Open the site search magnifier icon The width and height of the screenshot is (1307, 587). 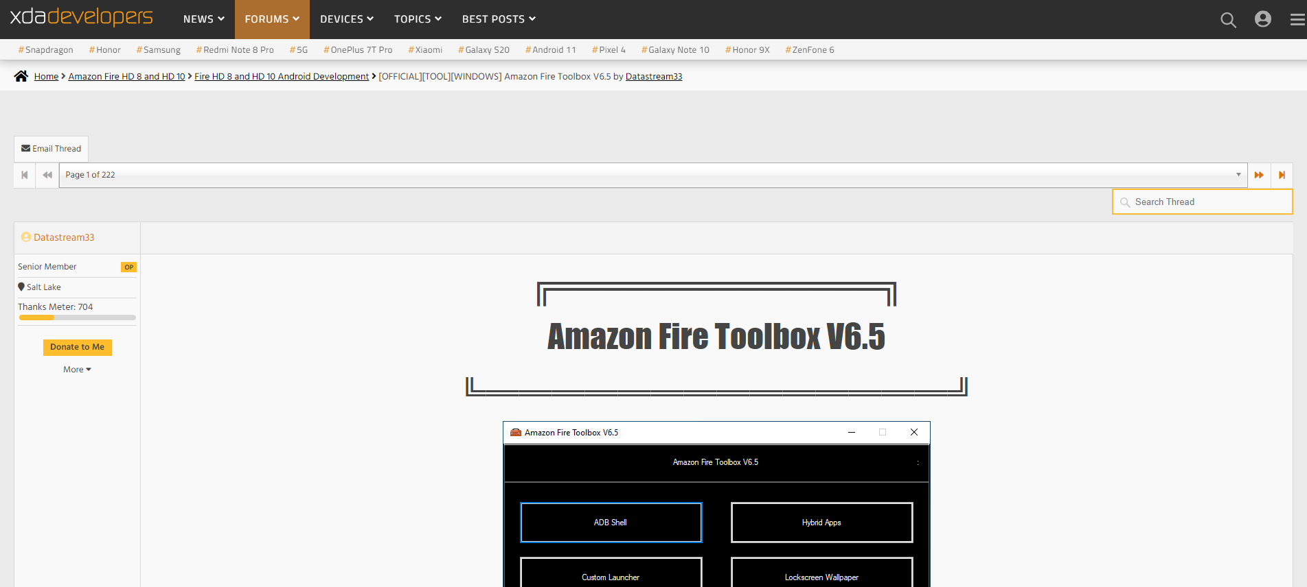point(1228,20)
